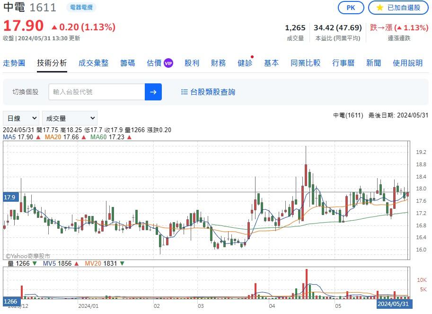Open the 成交彙整 tab

click(93, 63)
